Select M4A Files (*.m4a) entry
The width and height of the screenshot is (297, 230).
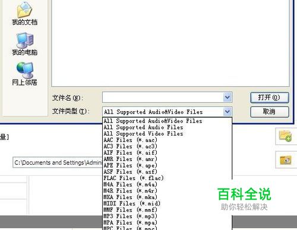tap(168, 184)
